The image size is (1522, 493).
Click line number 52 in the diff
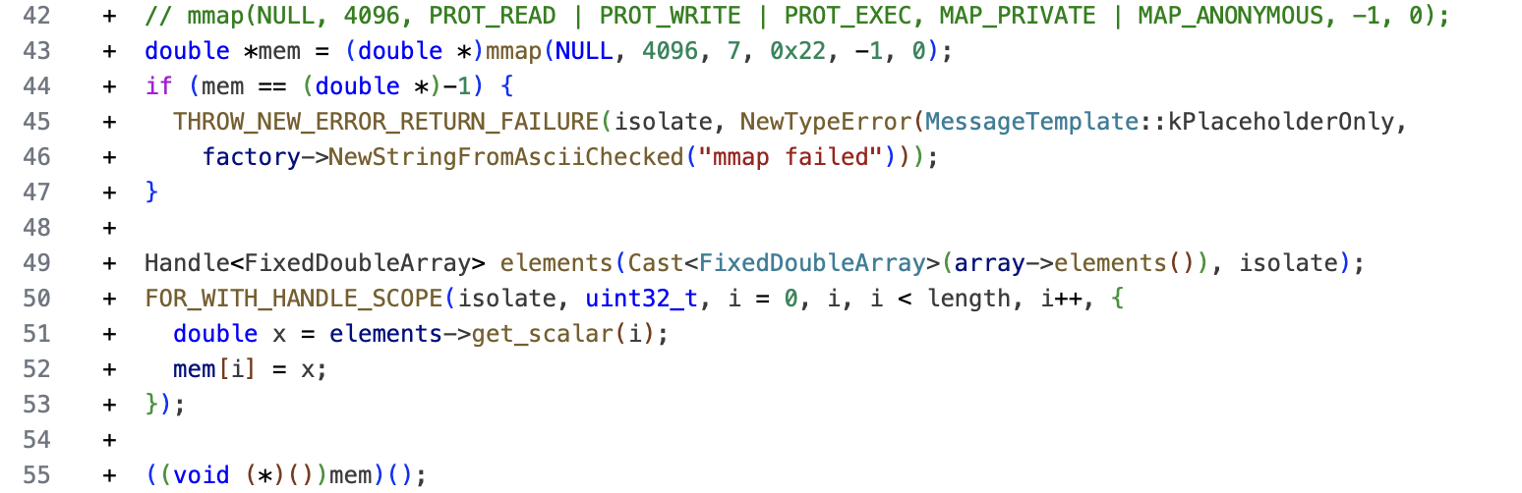pyautogui.click(x=35, y=369)
